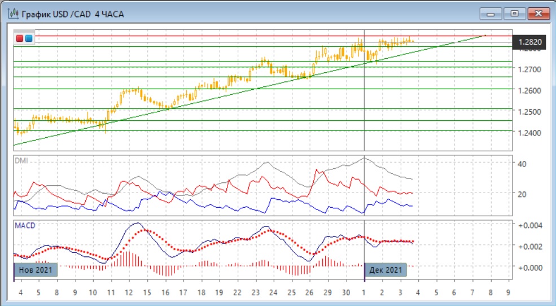Click date 9 at the axis right end
This screenshot has height=306, width=556.
pos(508,292)
